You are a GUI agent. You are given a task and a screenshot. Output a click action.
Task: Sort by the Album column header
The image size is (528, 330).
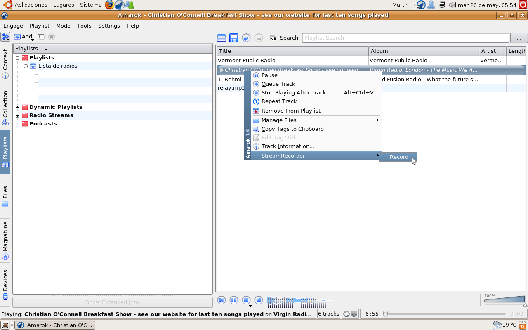[424, 51]
